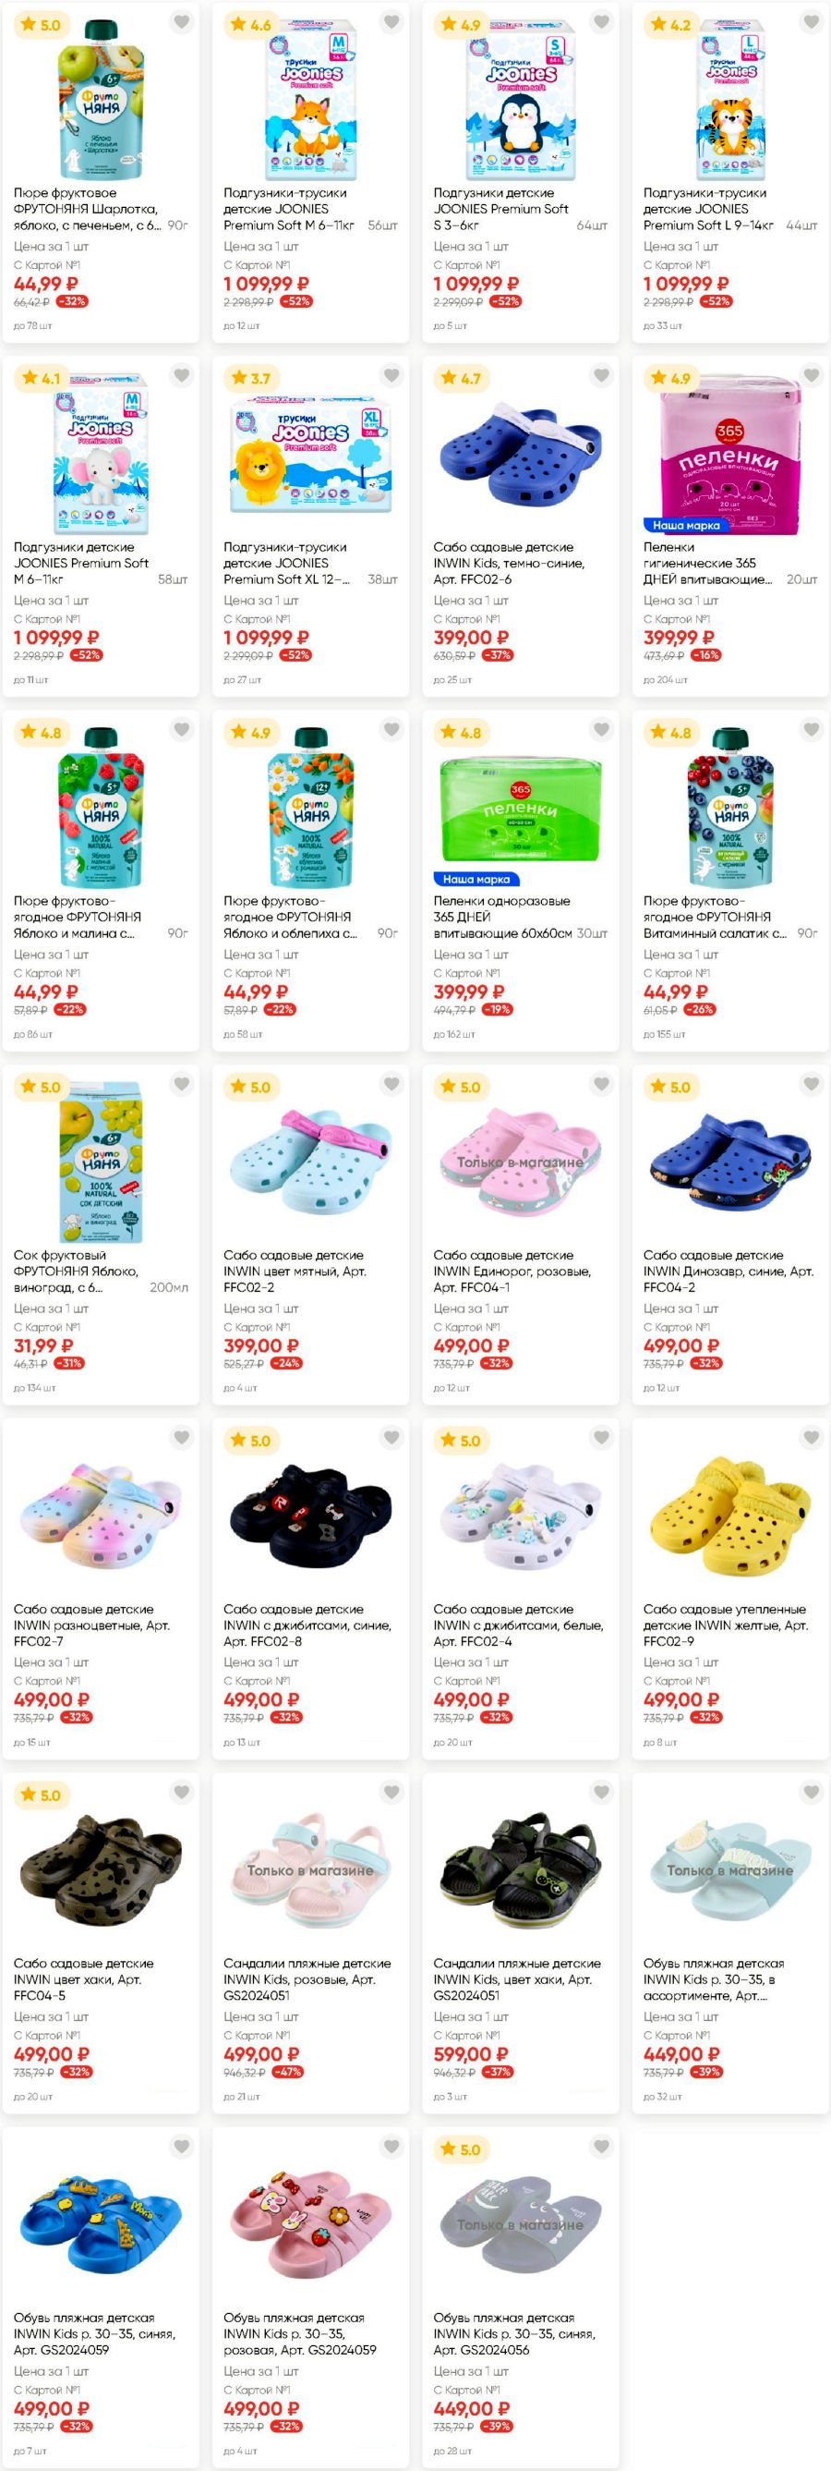
Task: Click heart on dark blue INWIN Kids clogs
Action: 601,375
